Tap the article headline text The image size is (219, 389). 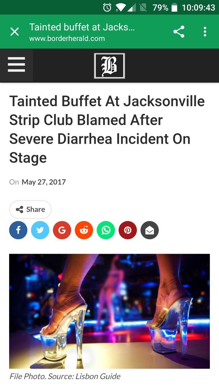(107, 129)
